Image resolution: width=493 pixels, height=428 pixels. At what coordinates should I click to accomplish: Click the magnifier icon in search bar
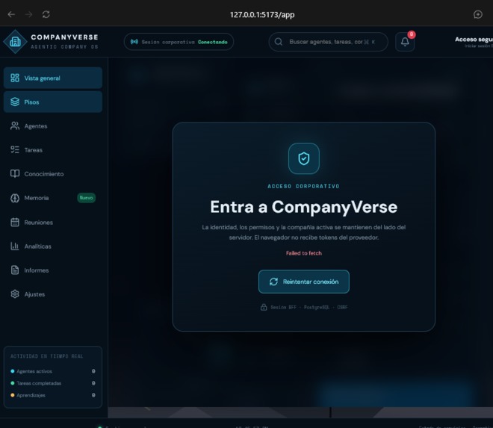tap(279, 42)
